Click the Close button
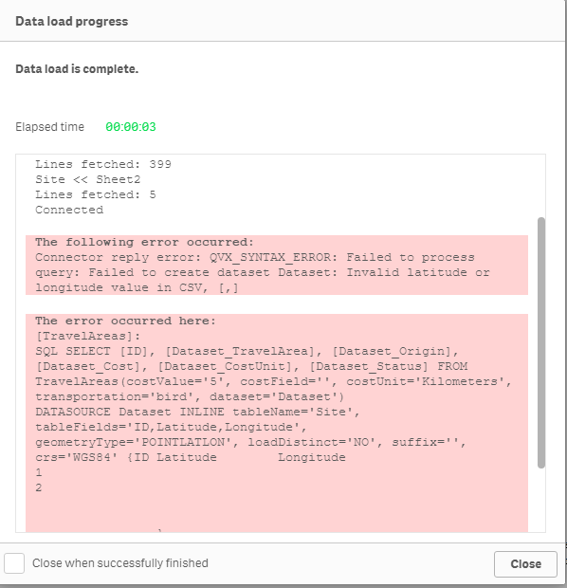 (x=525, y=564)
